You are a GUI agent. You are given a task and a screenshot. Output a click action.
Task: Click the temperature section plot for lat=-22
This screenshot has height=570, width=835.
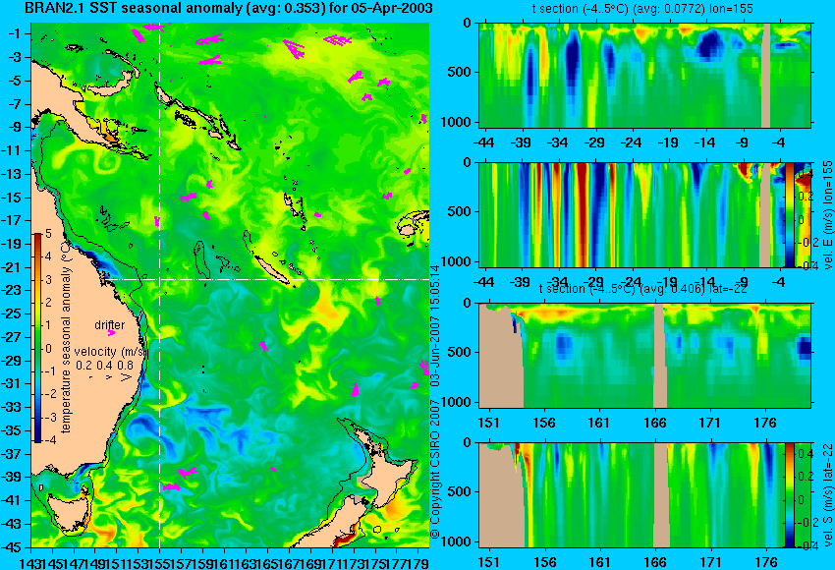coord(644,356)
